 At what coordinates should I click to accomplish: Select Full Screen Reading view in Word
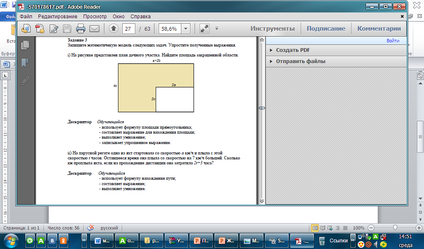(x=323, y=228)
